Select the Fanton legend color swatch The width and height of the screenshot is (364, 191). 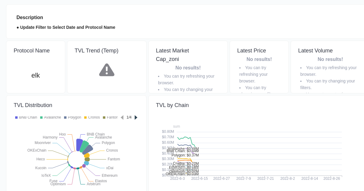click(x=104, y=117)
